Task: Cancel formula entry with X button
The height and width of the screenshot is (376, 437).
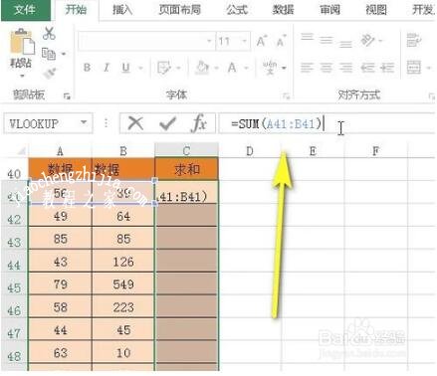Action: pos(135,123)
